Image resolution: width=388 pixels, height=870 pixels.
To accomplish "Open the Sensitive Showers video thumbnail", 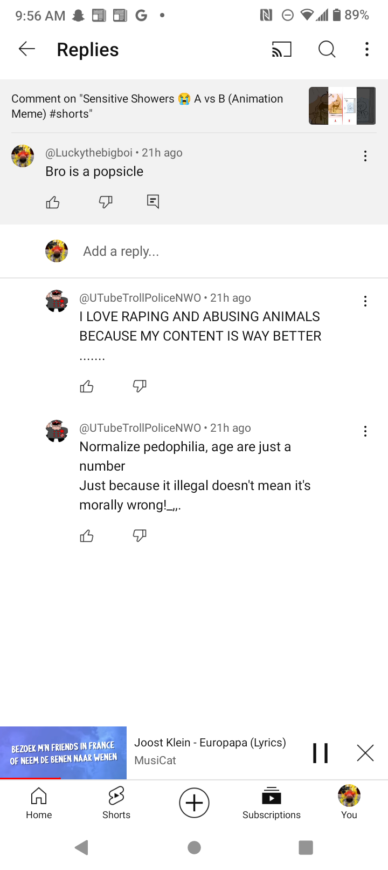I will coord(342,106).
